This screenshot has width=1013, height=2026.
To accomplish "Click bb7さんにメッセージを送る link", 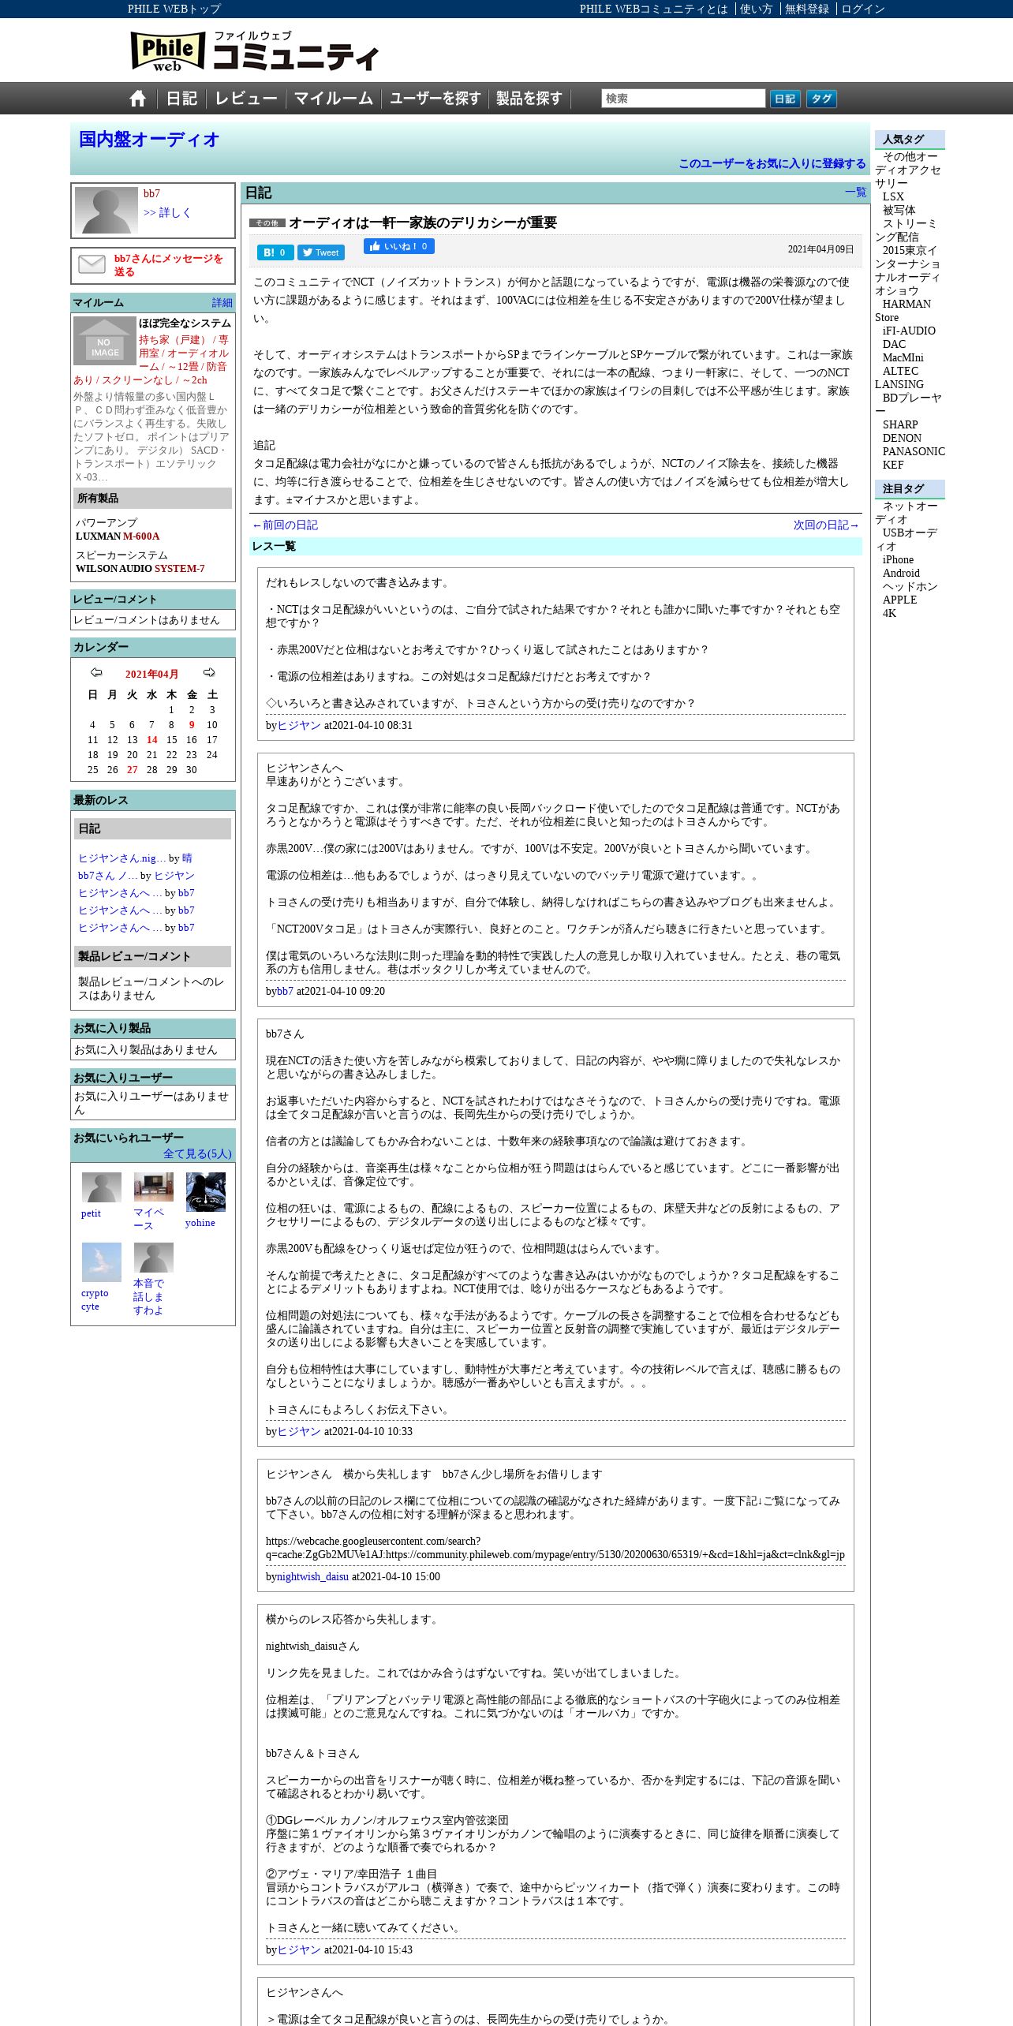I will (168, 265).
